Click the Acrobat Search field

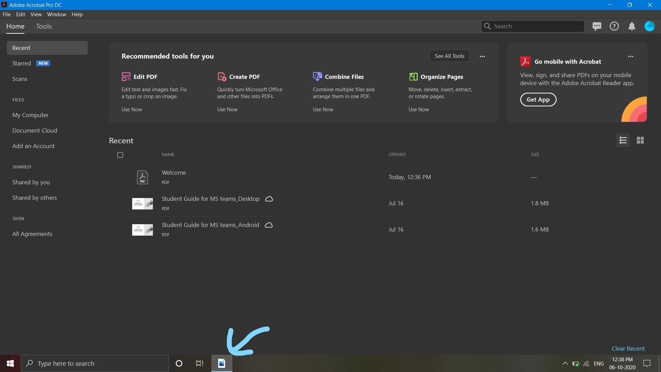point(537,26)
